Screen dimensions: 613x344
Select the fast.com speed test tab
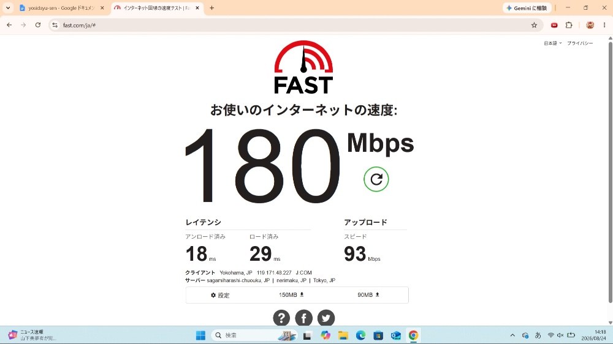point(153,8)
